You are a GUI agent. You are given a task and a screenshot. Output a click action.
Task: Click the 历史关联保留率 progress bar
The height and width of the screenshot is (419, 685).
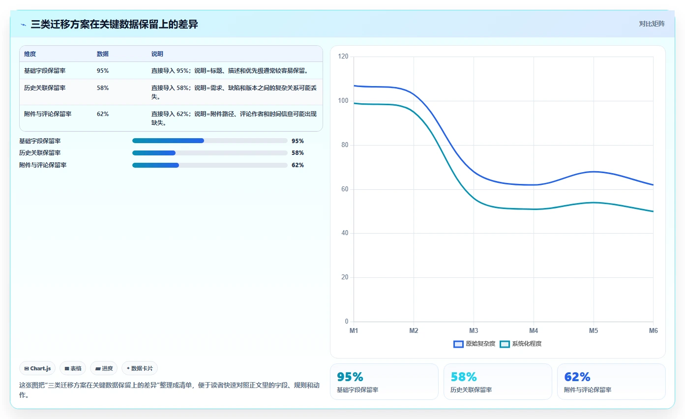210,153
